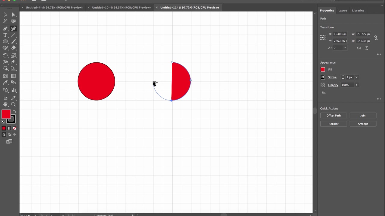Select the Direct Selection tool
The image size is (385, 216).
click(x=14, y=15)
